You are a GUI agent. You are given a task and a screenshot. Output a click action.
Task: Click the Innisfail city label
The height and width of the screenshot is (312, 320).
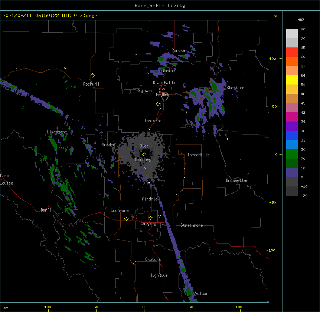(154, 121)
